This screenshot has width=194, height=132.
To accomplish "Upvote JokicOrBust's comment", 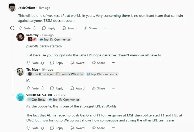I will tap(20, 28).
